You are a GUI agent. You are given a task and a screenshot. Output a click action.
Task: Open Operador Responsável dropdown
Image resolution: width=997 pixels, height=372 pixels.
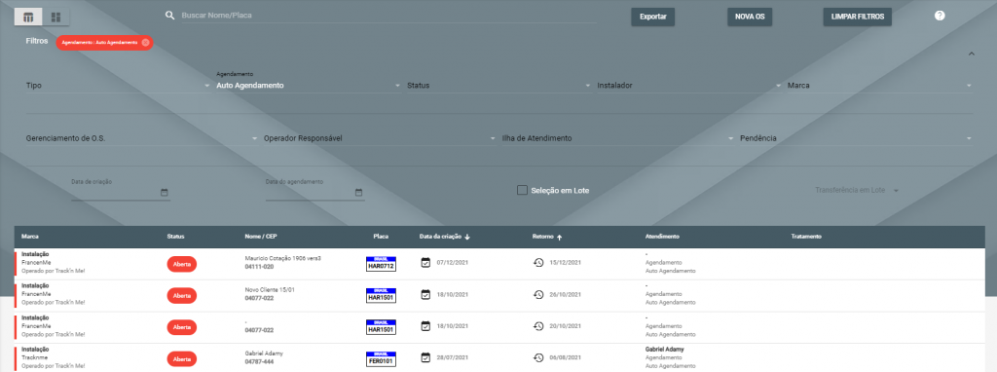381,138
